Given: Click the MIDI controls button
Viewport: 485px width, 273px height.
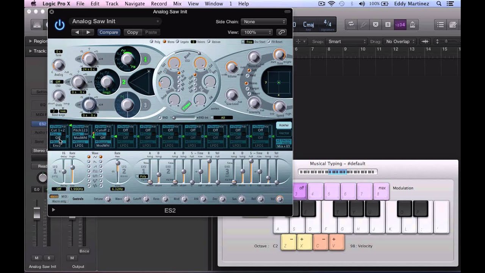Looking at the screenshot, I should click(64, 196).
